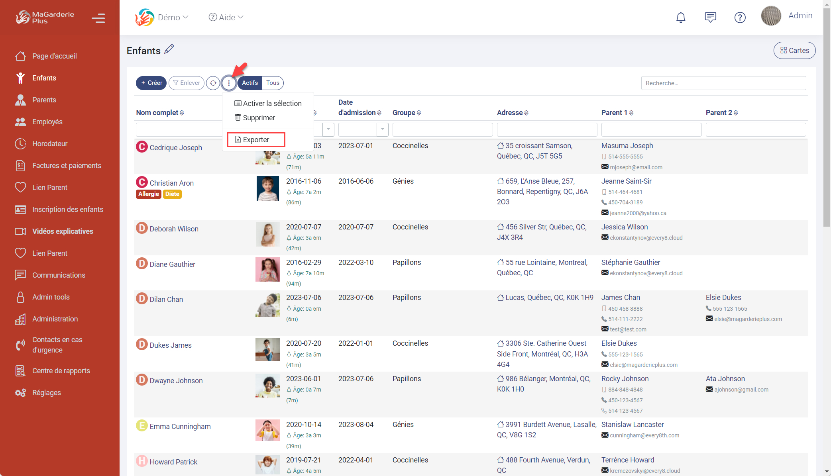Click the pencil icon beside Enfants title
831x476 pixels.
coord(169,49)
